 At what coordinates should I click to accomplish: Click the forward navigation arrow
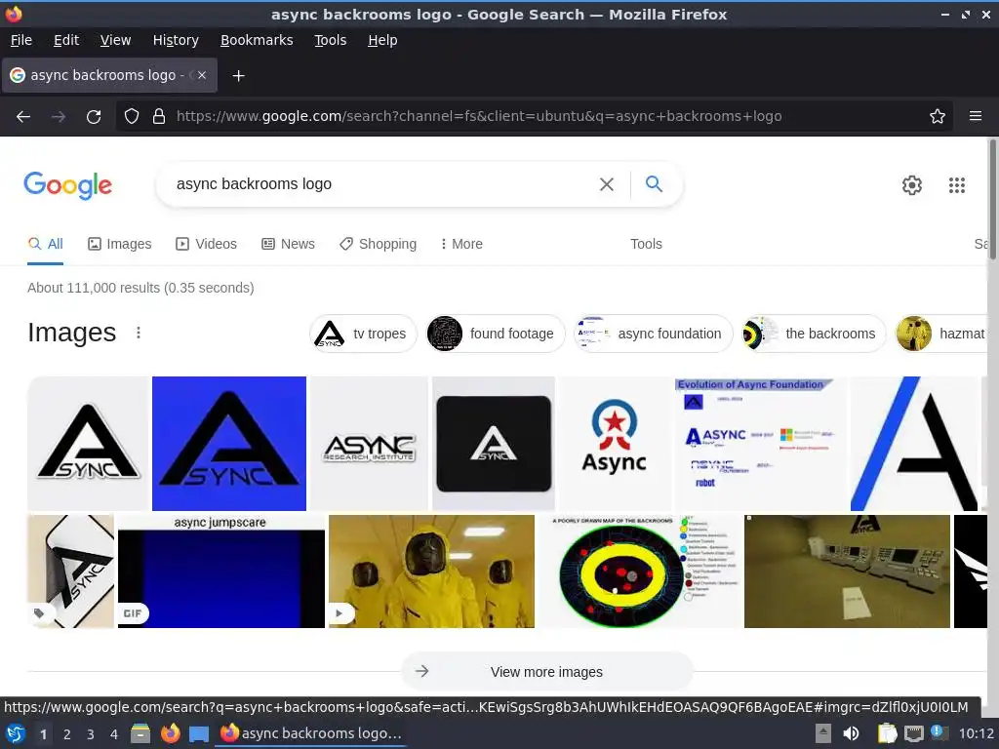point(58,117)
